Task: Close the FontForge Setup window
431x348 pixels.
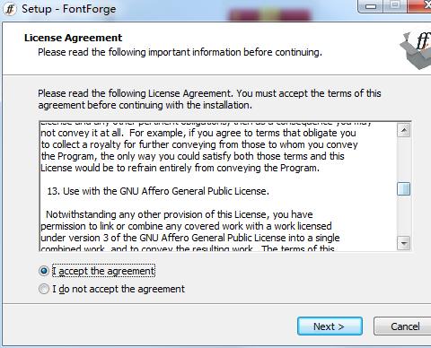Action: click(419, 6)
